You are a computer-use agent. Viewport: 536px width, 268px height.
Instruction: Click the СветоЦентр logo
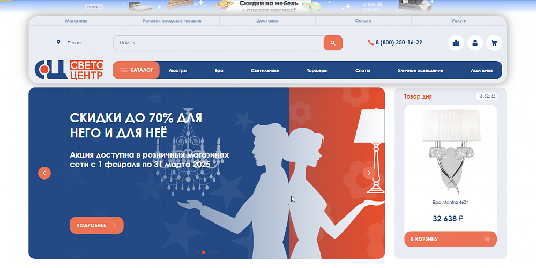(x=69, y=70)
